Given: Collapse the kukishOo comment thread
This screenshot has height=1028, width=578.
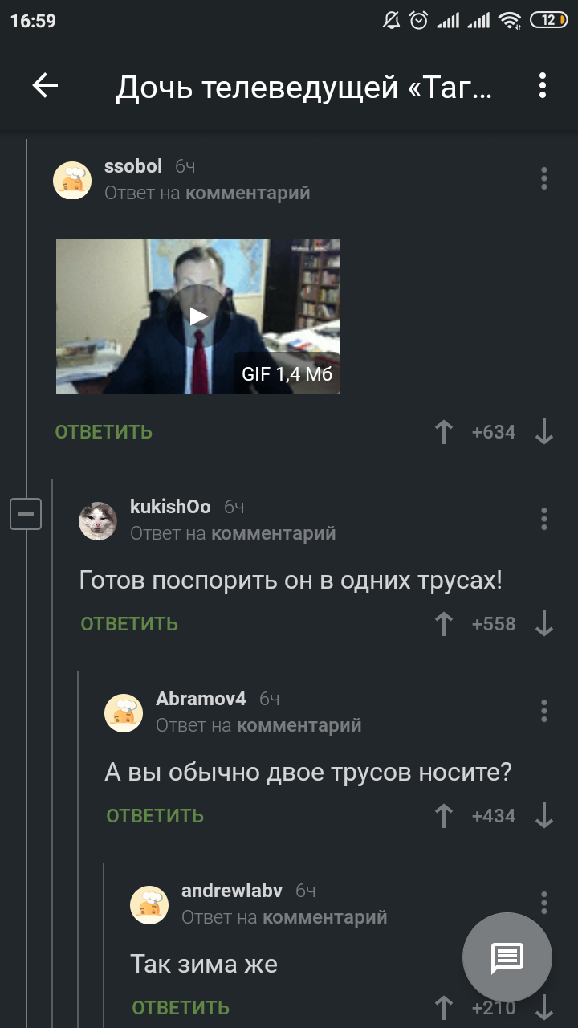Looking at the screenshot, I should click(x=26, y=514).
